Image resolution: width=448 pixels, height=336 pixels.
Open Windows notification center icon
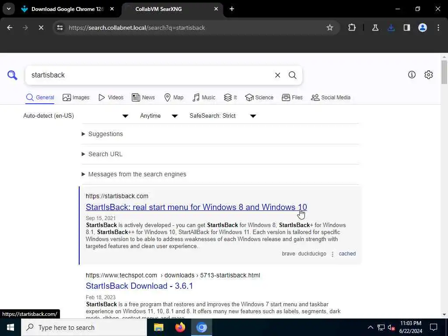434,327
